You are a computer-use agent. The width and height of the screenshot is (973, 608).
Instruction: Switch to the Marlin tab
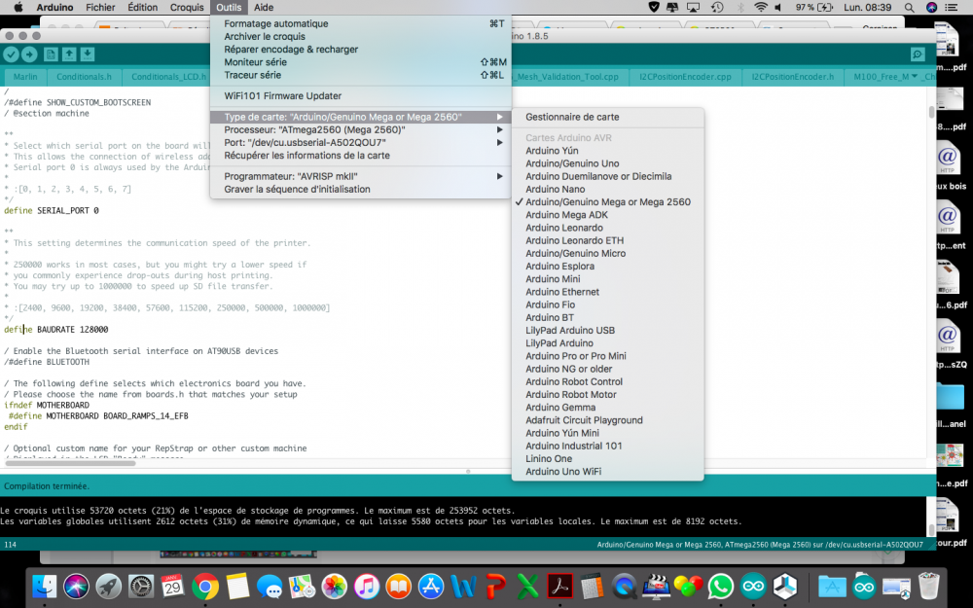click(25, 77)
